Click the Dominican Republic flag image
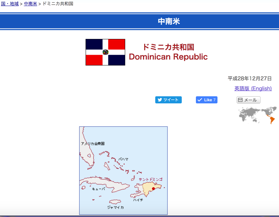This screenshot has width=279, height=217. 105,52
